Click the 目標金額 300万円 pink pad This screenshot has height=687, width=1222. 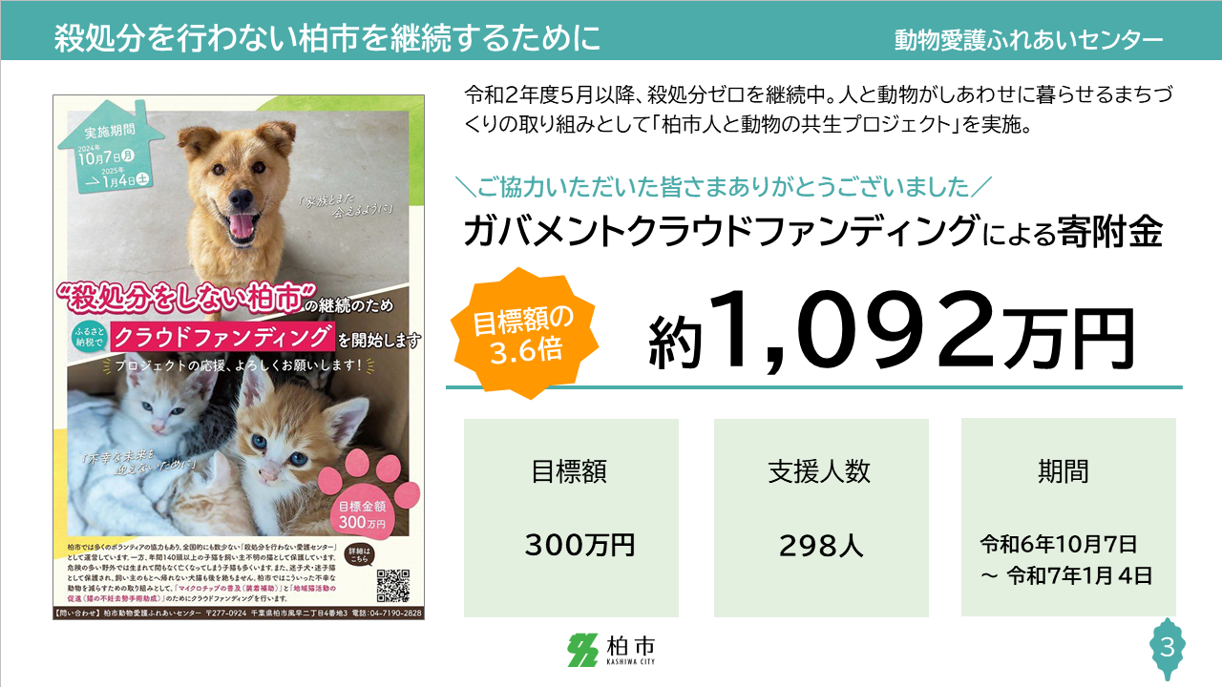363,513
